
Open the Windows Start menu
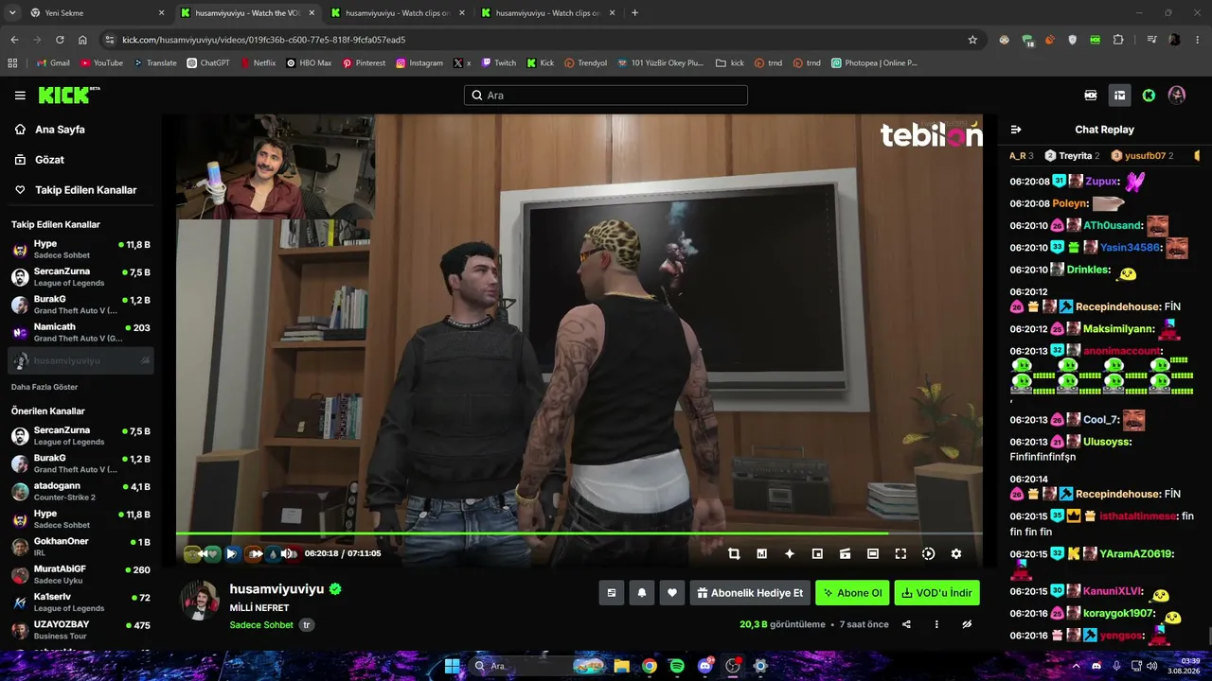pos(452,666)
